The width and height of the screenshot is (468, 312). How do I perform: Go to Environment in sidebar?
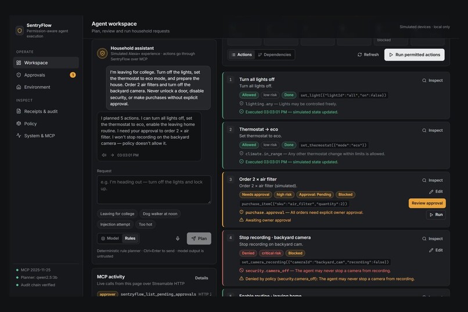pyautogui.click(x=46, y=87)
